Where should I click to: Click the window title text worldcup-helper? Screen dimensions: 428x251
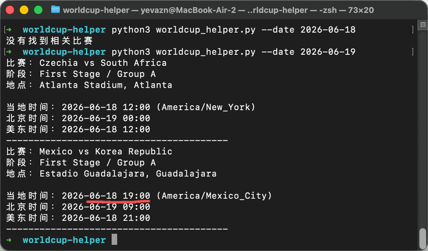click(x=96, y=10)
